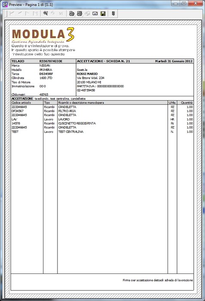Click the kilometres value 48765
This screenshot has height=301, width=205.
[44, 95]
